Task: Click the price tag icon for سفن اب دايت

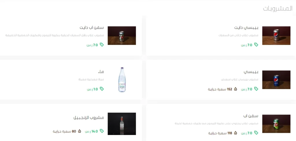Action: [102, 45]
